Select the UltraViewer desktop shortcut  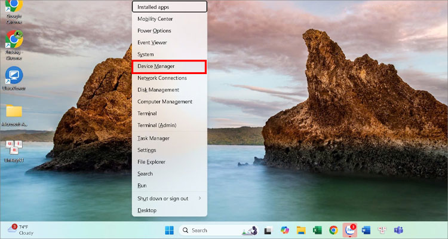14,79
